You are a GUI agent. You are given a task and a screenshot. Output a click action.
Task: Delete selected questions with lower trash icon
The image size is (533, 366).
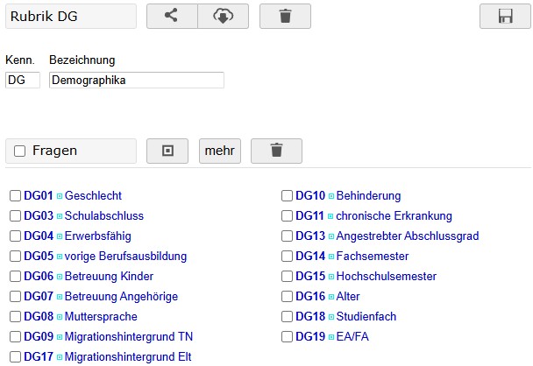(x=276, y=151)
